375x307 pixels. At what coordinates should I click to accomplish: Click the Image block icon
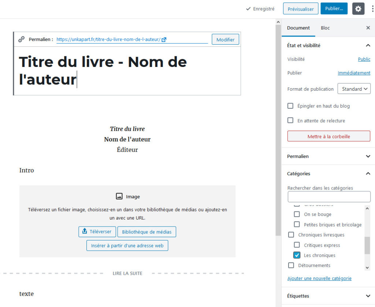[x=119, y=196]
